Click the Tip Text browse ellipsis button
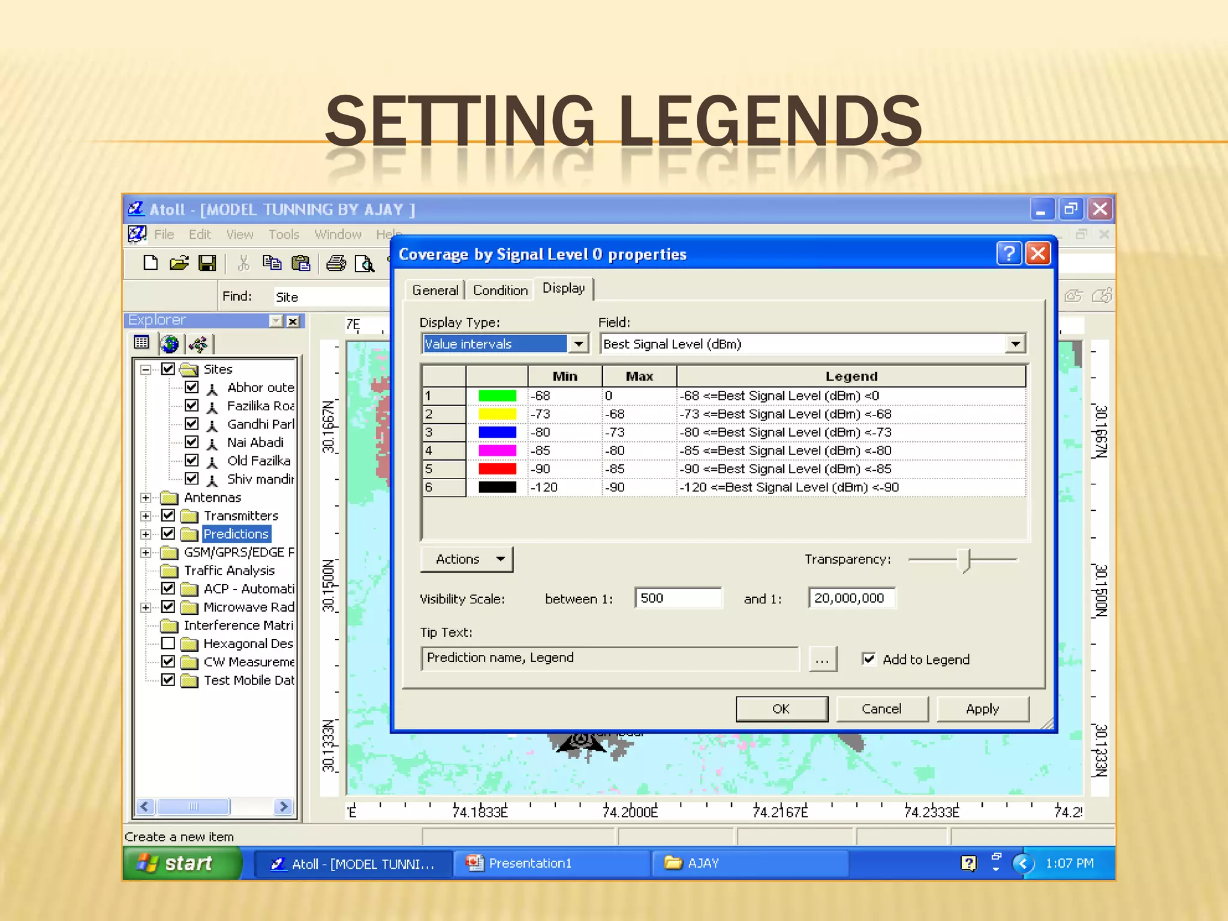This screenshot has height=921, width=1228. (x=823, y=660)
